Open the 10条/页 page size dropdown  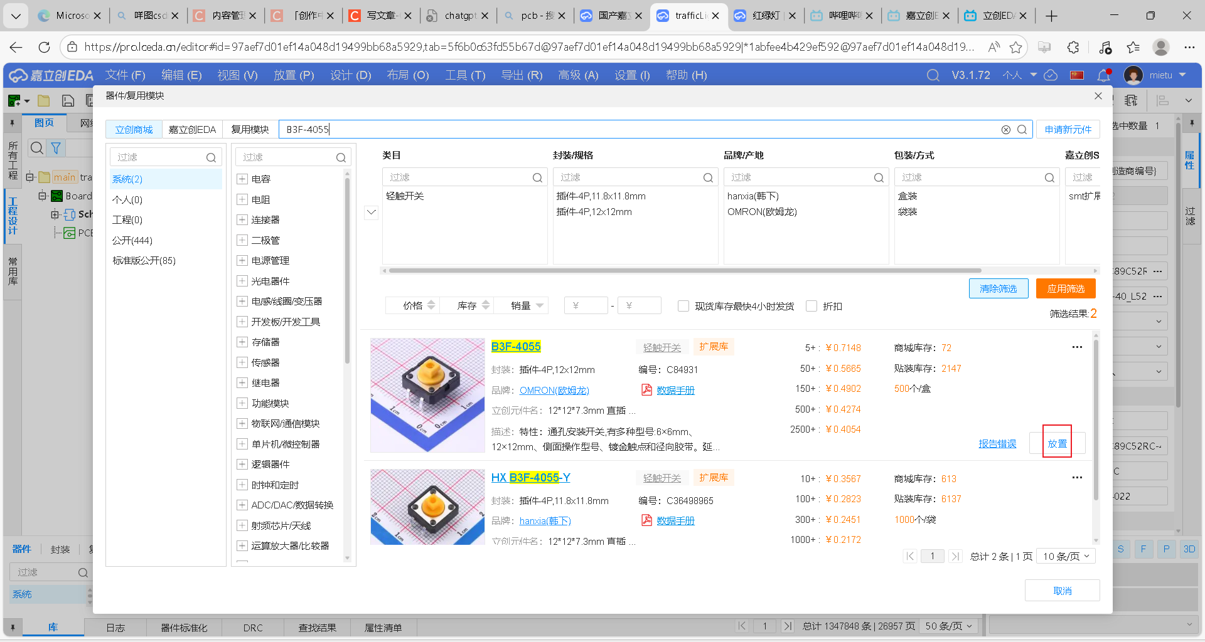coord(1065,555)
